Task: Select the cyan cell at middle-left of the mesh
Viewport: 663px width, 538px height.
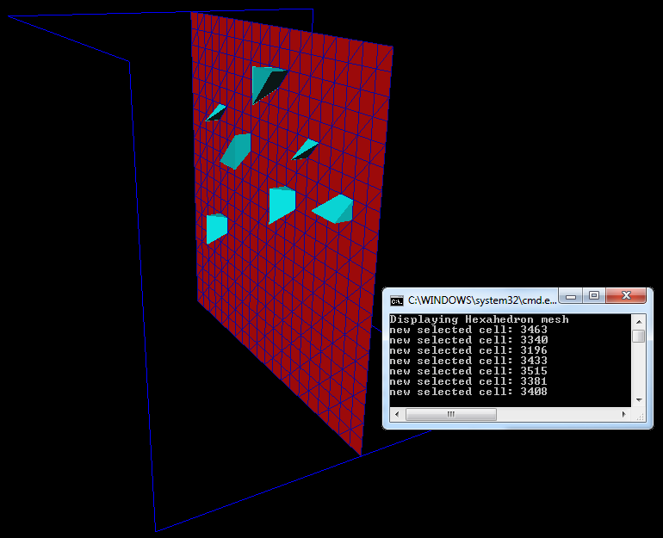Action: tap(237, 152)
